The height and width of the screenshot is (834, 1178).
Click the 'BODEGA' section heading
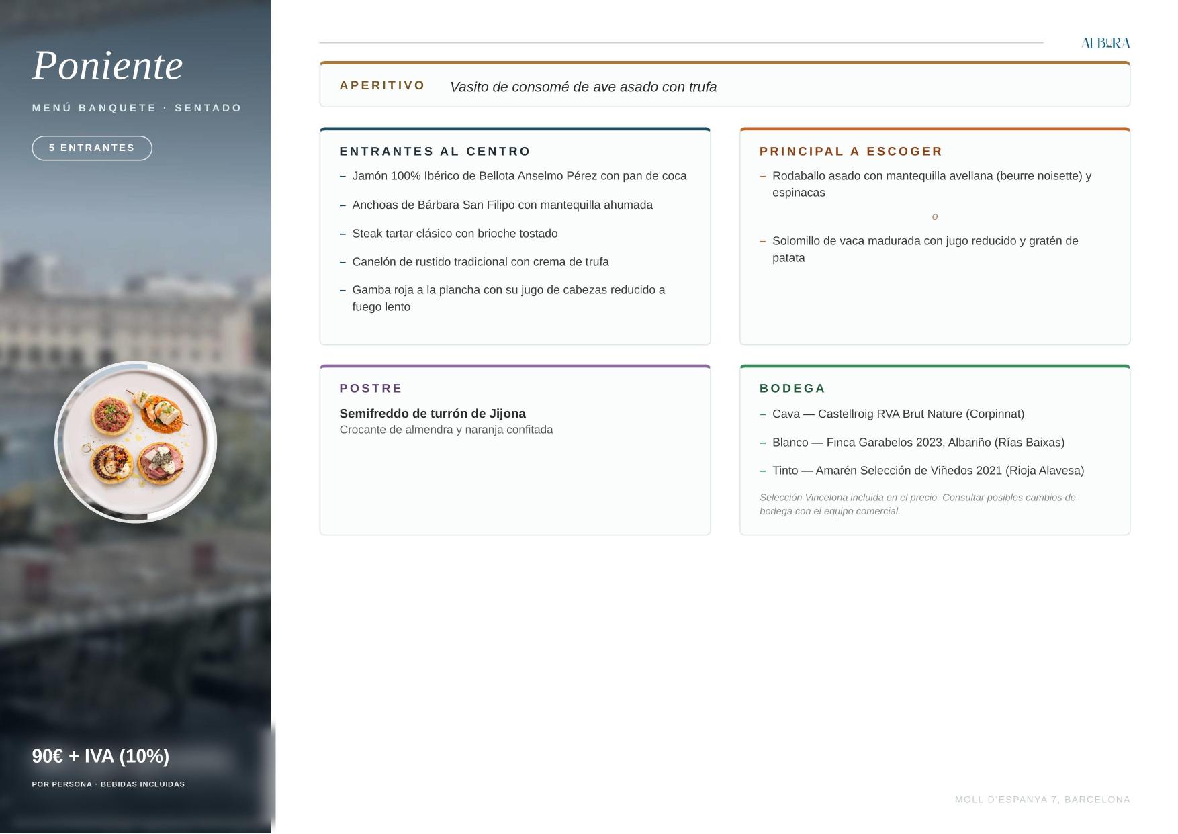[x=792, y=389]
